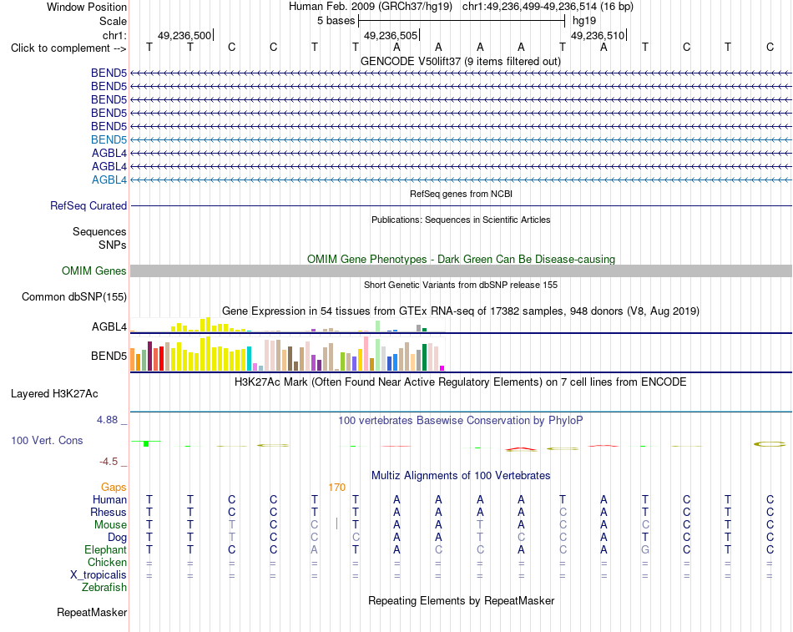The height and width of the screenshot is (632, 793).
Task: Click the magenta bar ending BEND5 expression chart
Action: click(x=442, y=368)
